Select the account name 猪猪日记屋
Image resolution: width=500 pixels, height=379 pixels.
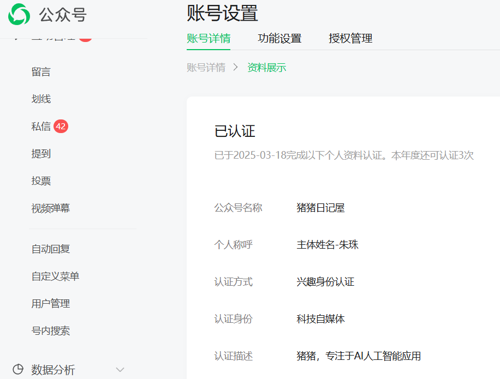(320, 208)
